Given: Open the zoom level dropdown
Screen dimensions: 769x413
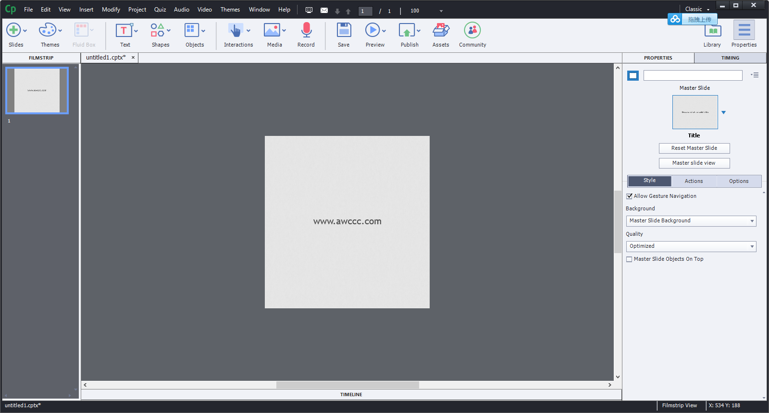Looking at the screenshot, I should coord(441,11).
